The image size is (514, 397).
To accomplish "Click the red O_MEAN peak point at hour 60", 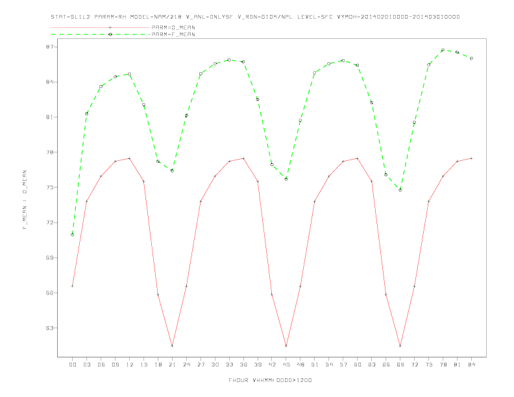I will tap(358, 158).
